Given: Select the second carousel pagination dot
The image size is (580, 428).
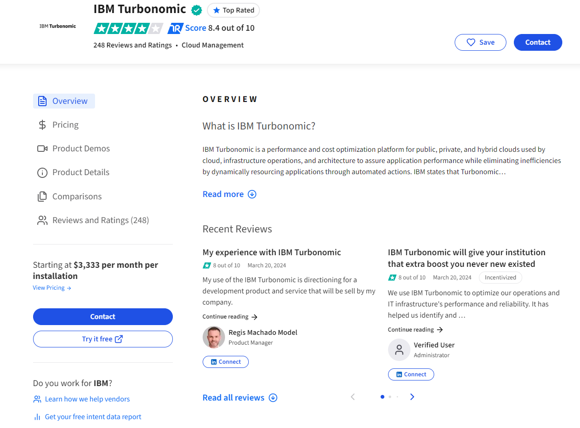Looking at the screenshot, I should pyautogui.click(x=390, y=397).
